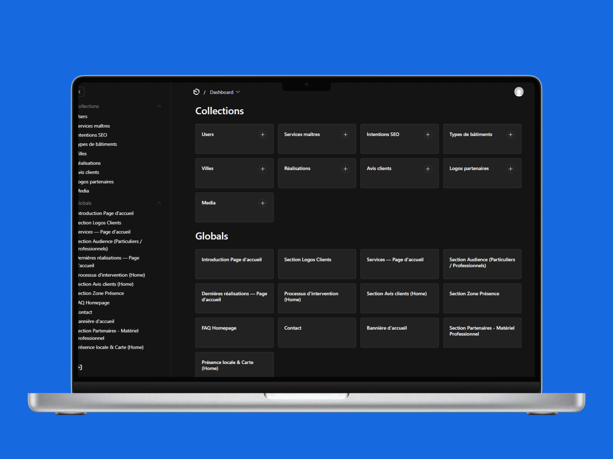Open Dernières réalisations global card
Viewport: 613px width, 459px height.
click(234, 298)
